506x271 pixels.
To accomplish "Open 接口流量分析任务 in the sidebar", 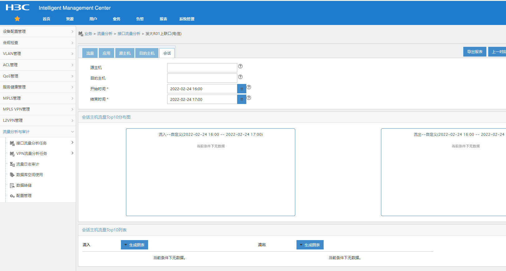I will (31, 143).
